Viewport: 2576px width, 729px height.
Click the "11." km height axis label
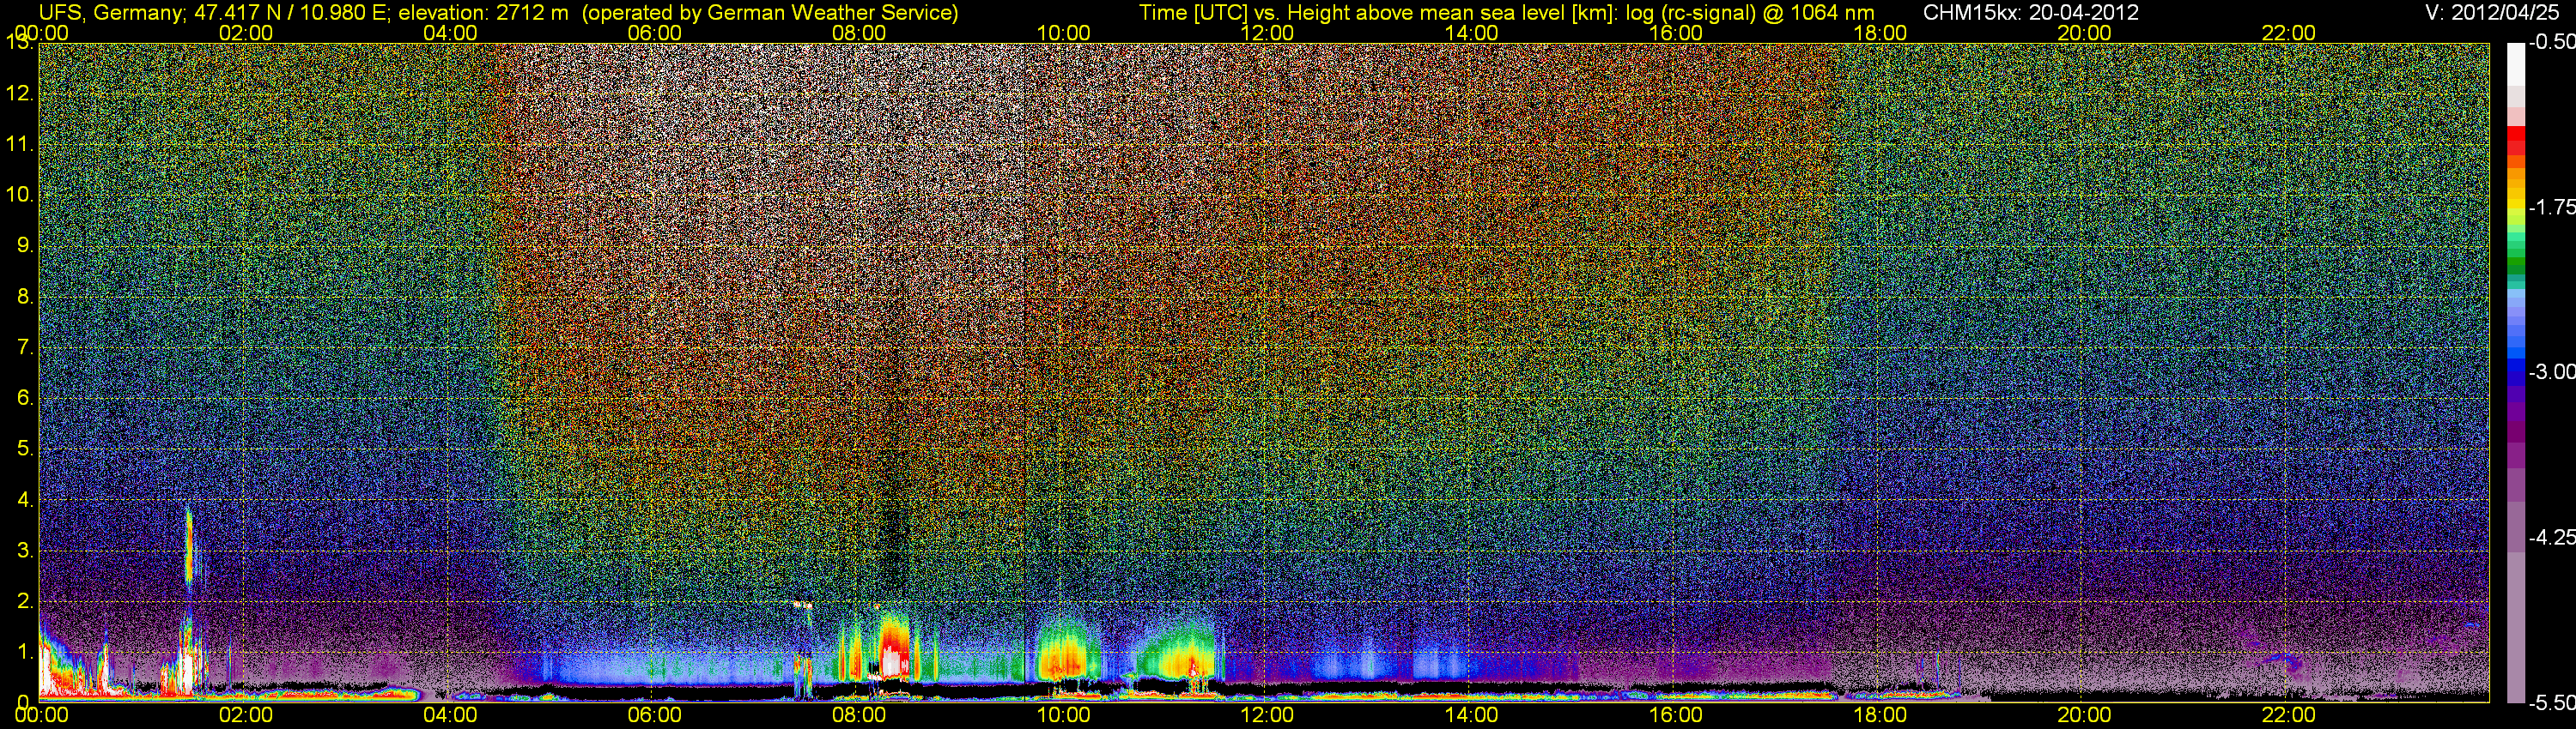point(20,144)
